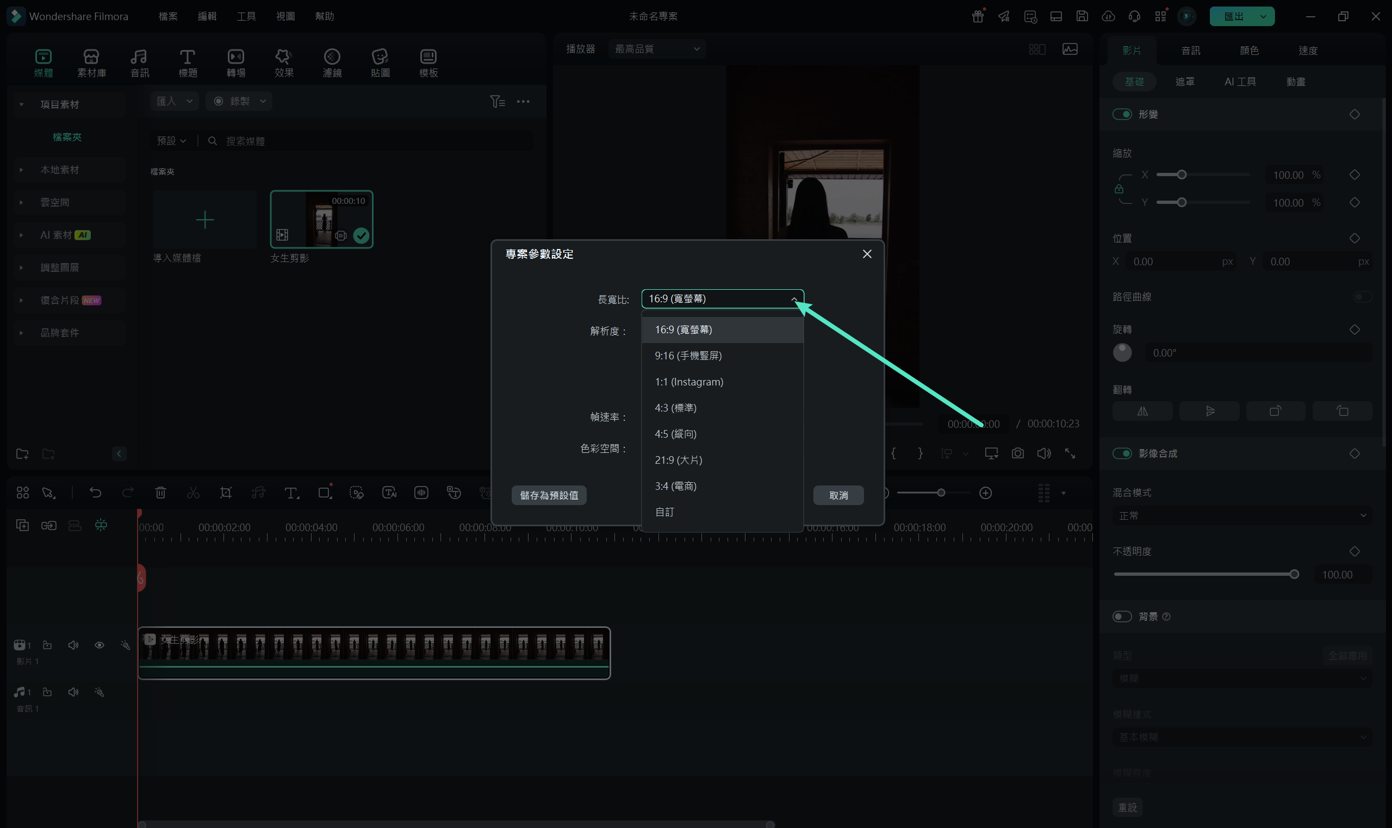Click the save project icon in title bar

[x=1083, y=16]
